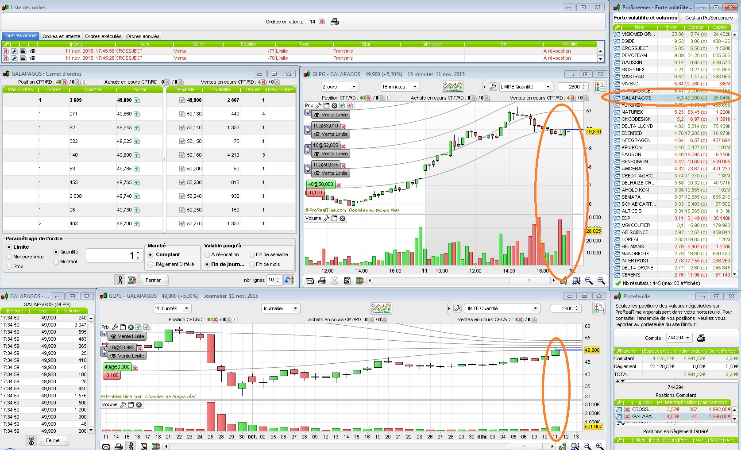The image size is (741, 450).
Task: Click refresh arrows icon next to nbr lignes
Action: pyautogui.click(x=289, y=280)
